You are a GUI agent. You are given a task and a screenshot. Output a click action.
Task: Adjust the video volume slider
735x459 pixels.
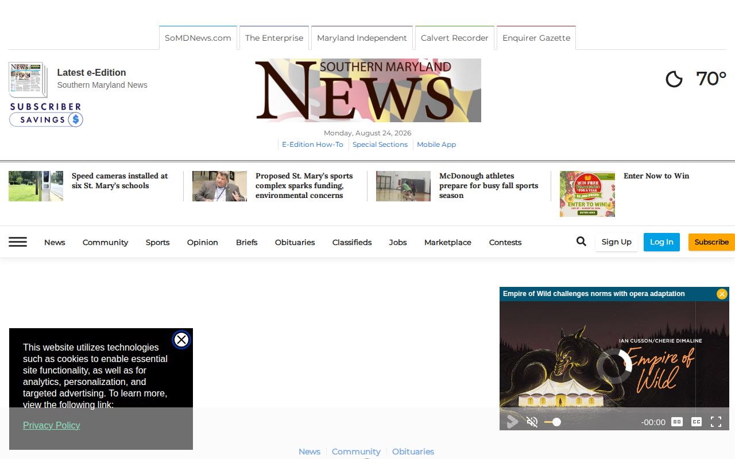click(x=552, y=422)
